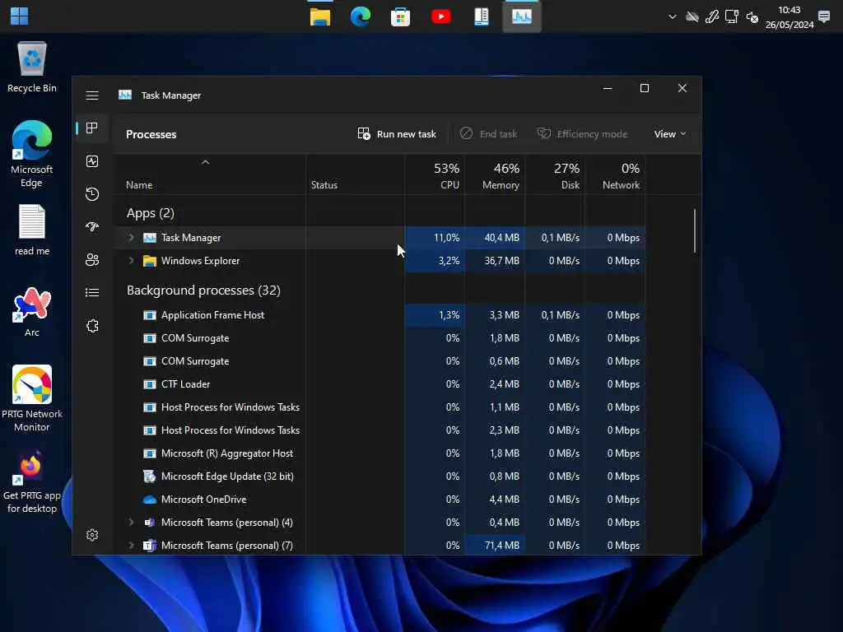The height and width of the screenshot is (632, 843).
Task: Click the process list vertical scrollbar
Action: click(x=695, y=231)
